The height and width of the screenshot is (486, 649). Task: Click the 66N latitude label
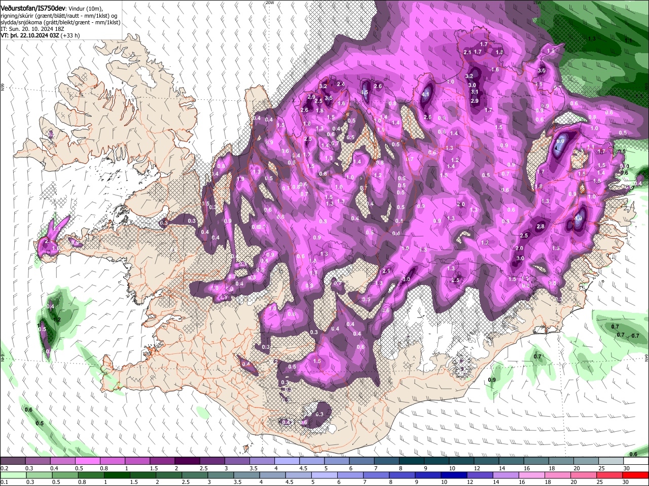coord(2,88)
